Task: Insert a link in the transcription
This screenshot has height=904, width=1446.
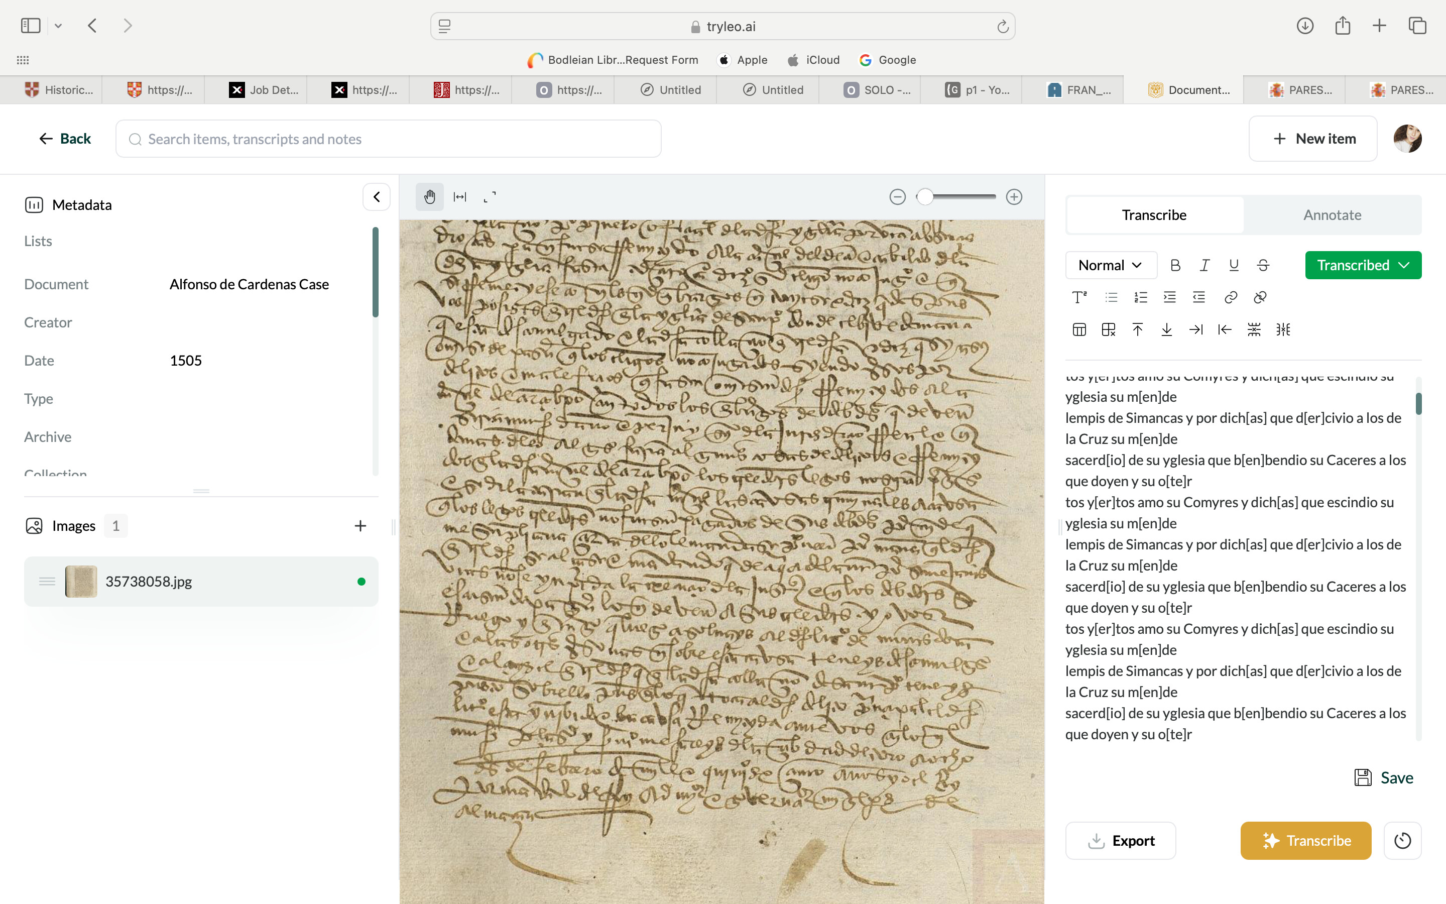Action: 1230,297
